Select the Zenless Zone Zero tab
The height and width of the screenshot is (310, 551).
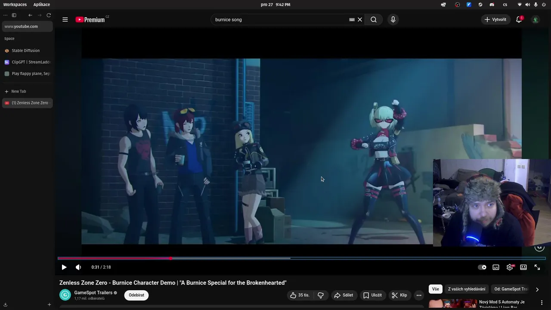pos(28,103)
